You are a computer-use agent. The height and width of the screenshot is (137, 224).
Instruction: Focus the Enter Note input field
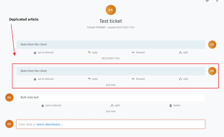tap(111, 124)
